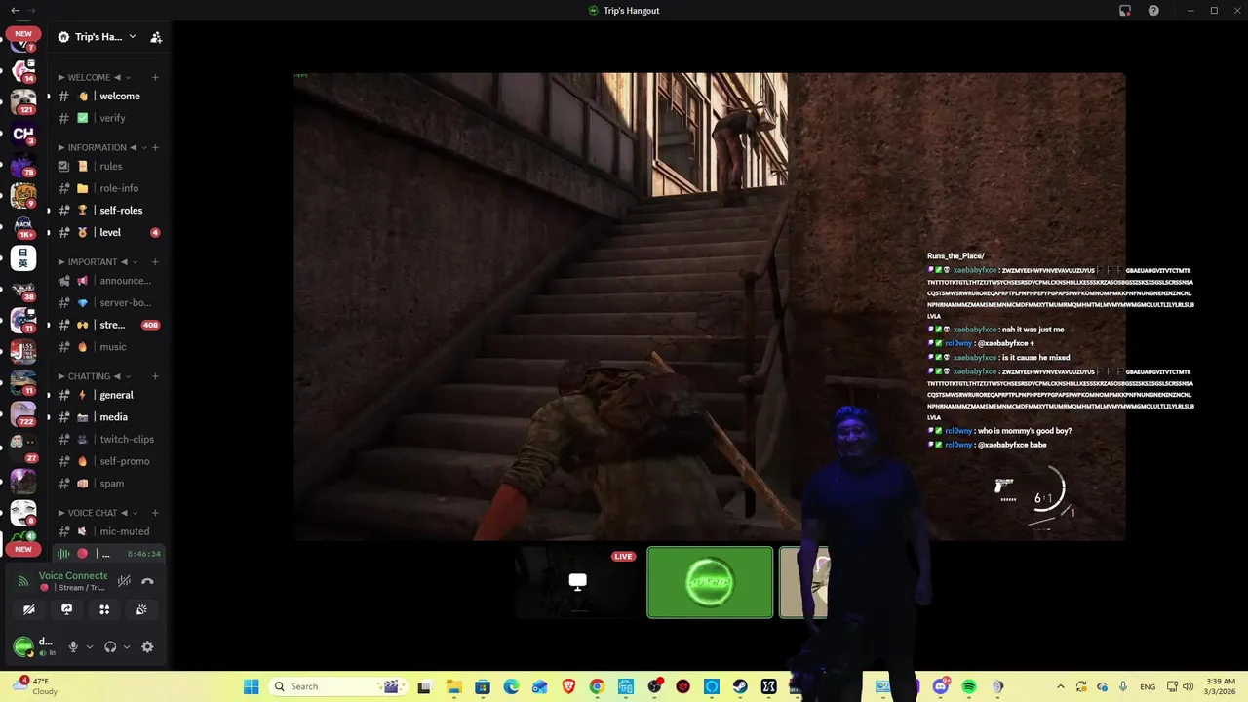Add a channel in IMPORTANT category

[x=155, y=261]
